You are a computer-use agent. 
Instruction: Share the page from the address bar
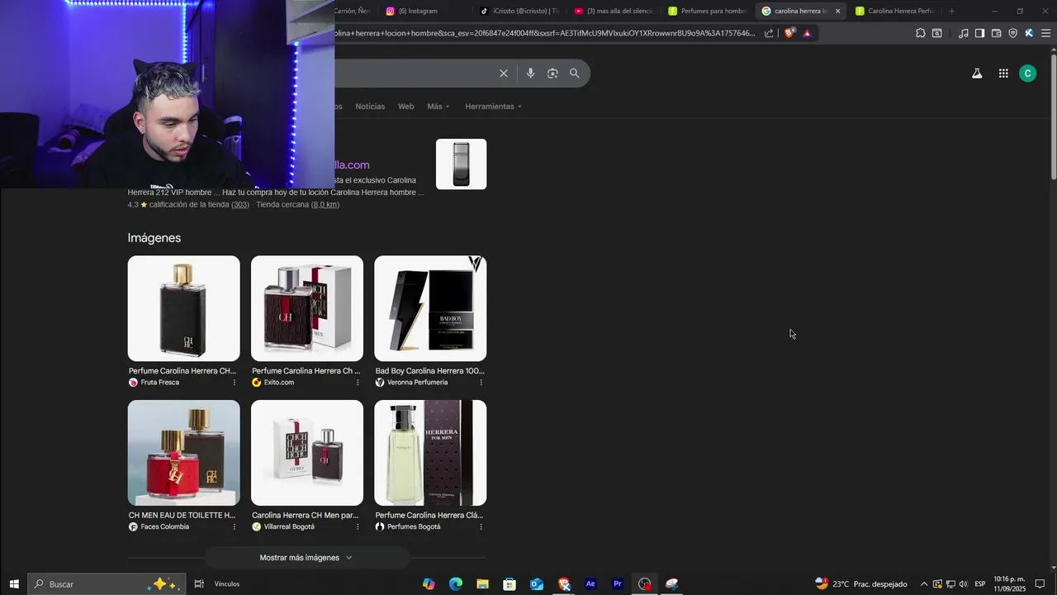[769, 33]
